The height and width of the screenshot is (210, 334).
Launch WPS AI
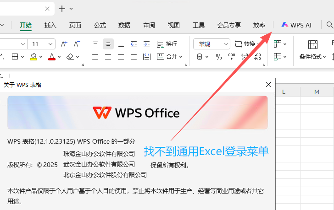tap(296, 25)
